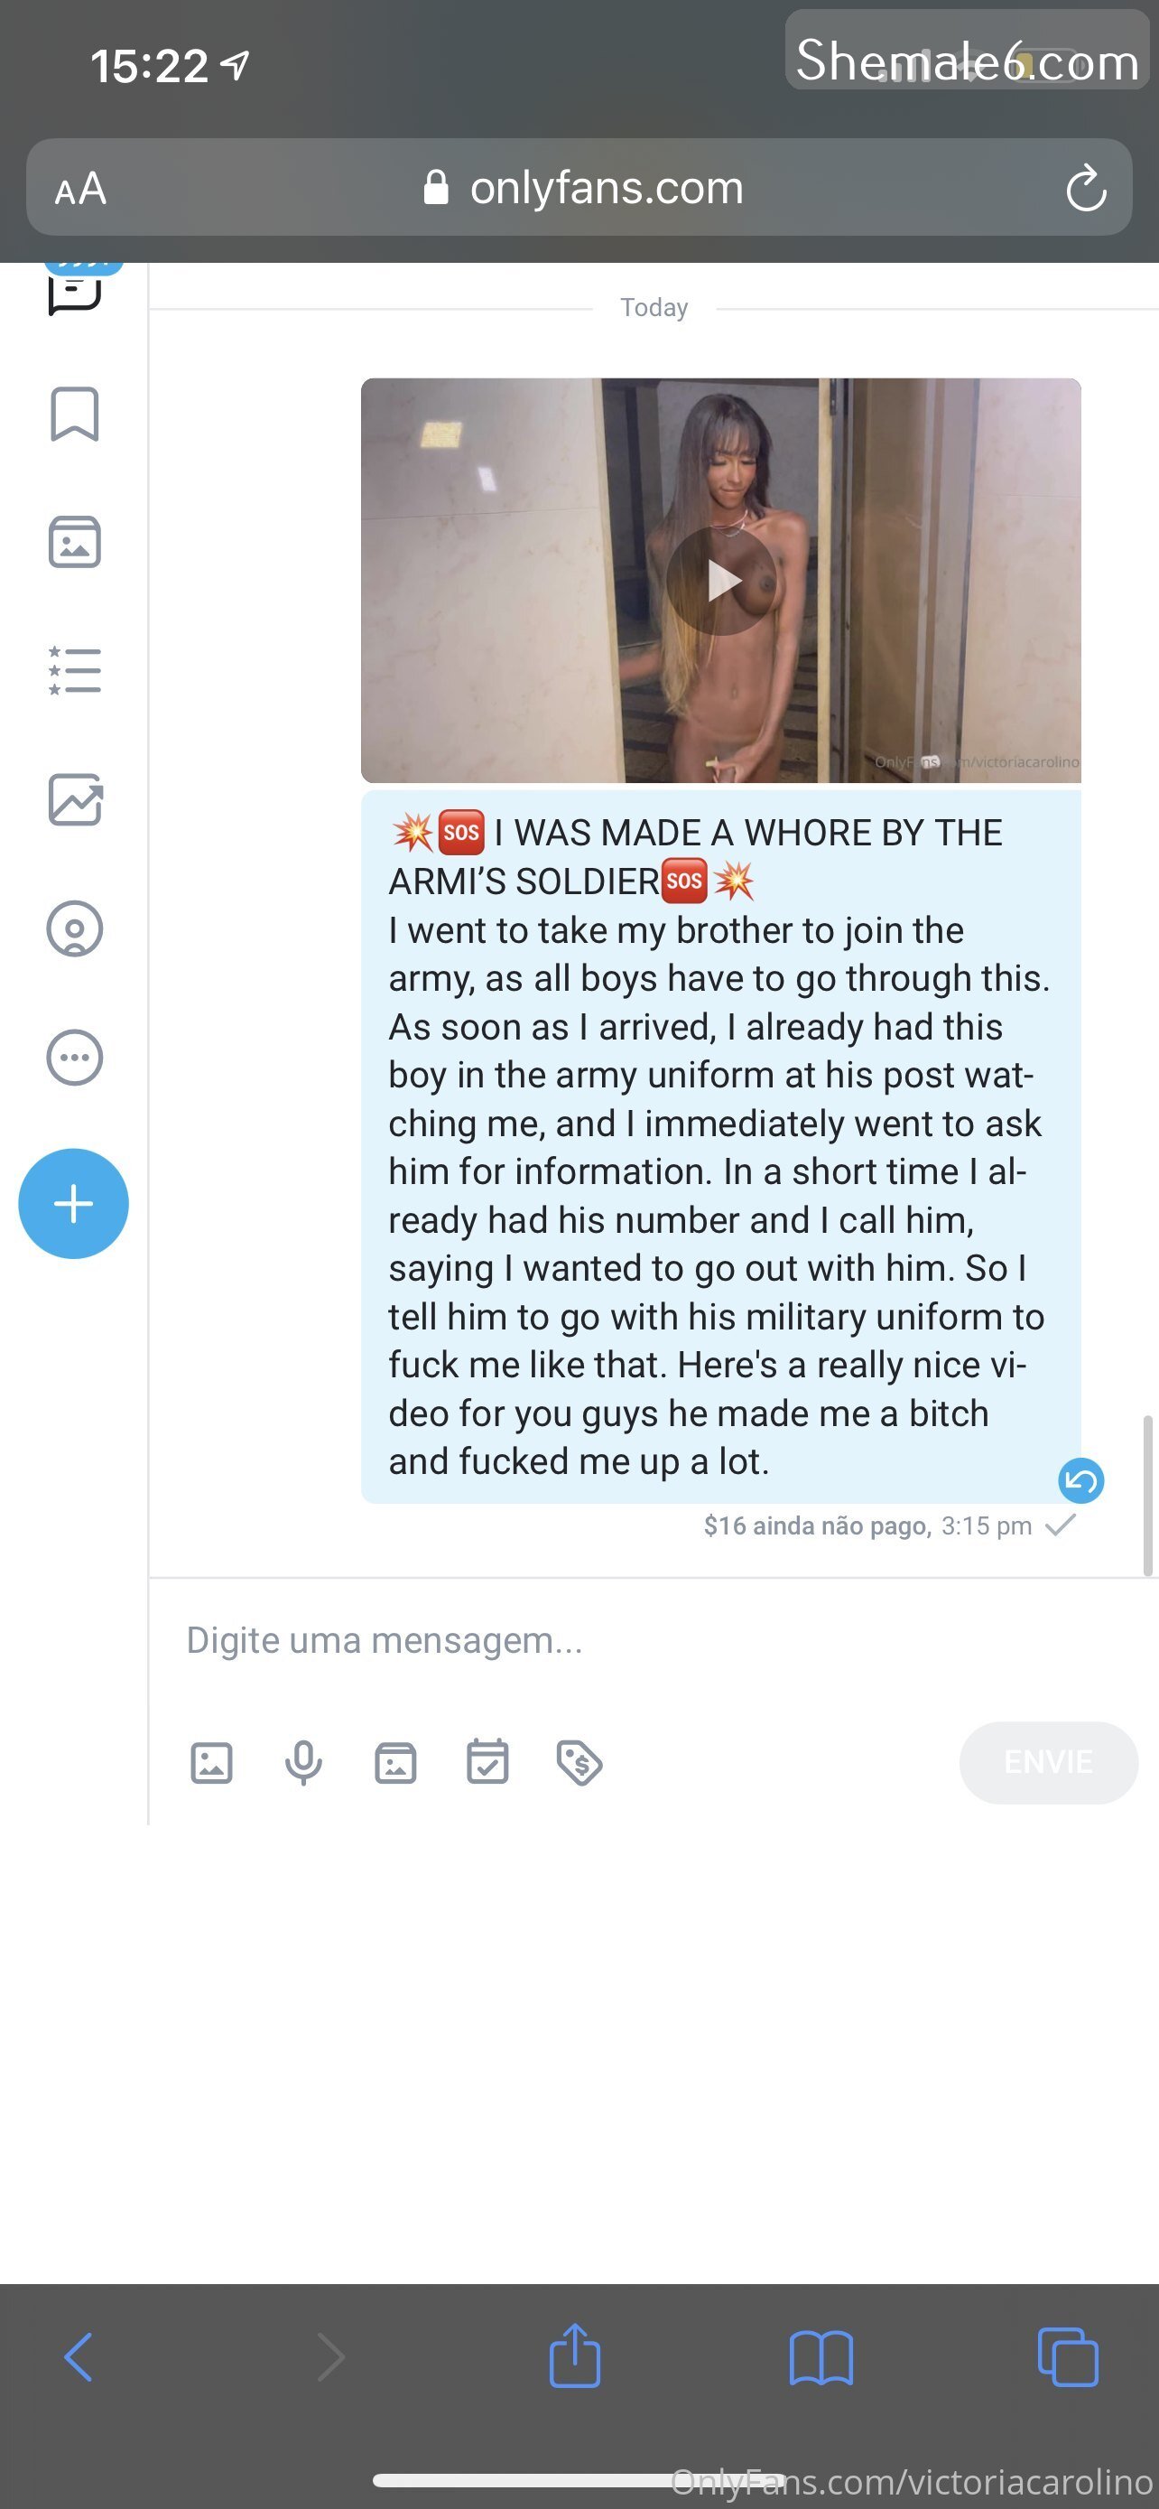
Task: Attach a photo using the image icon
Action: coord(211,1763)
